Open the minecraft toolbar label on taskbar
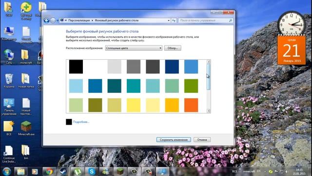 pyautogui.click(x=249, y=172)
